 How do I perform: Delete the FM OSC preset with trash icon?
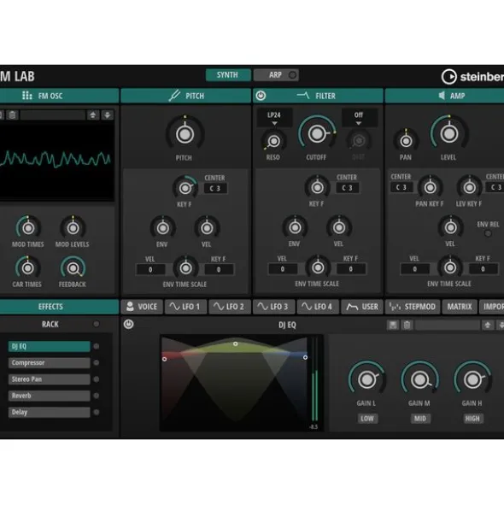coord(12,115)
